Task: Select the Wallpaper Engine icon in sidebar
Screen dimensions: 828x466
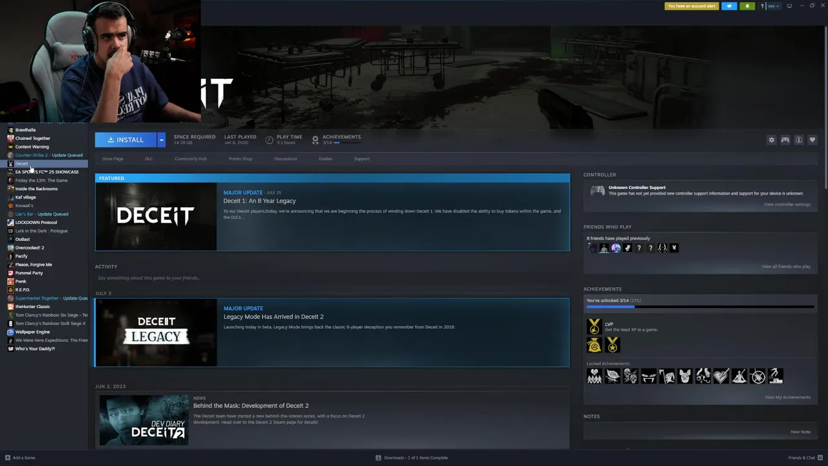Action: [x=10, y=332]
